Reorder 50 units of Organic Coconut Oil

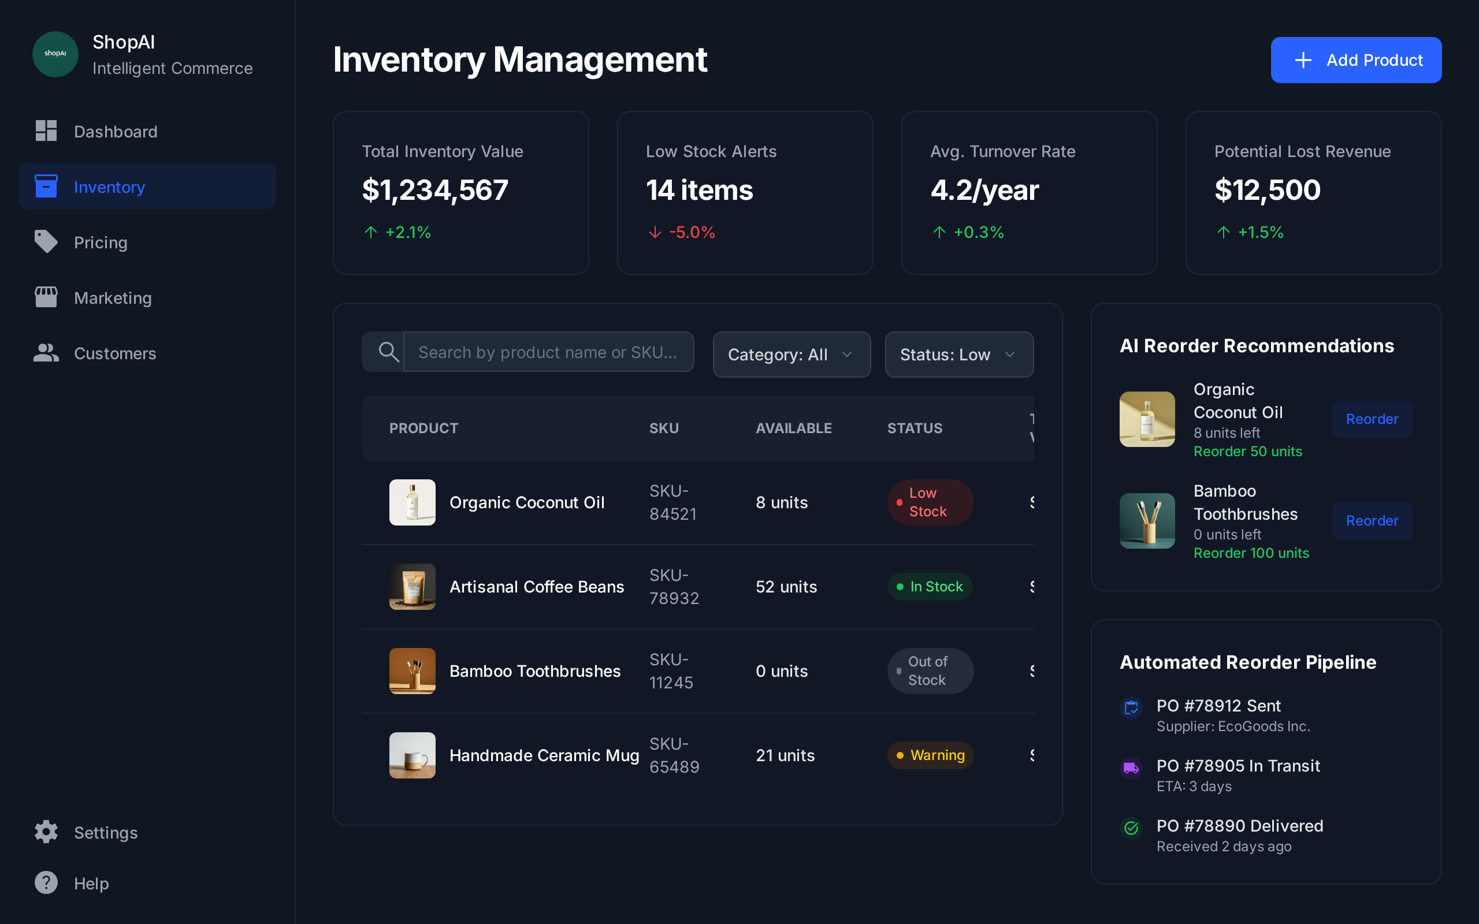pyautogui.click(x=1372, y=419)
